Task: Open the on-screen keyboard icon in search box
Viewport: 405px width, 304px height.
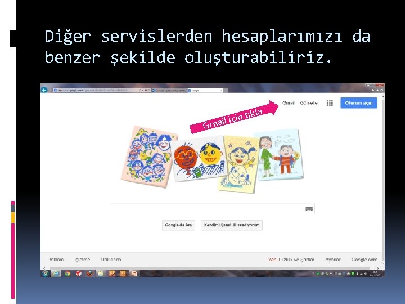Action: (x=309, y=209)
